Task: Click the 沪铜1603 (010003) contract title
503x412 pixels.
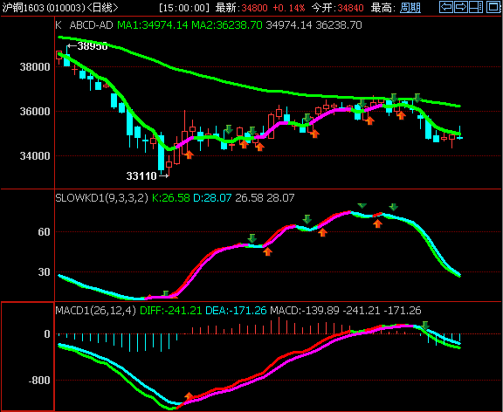Action: pyautogui.click(x=44, y=7)
